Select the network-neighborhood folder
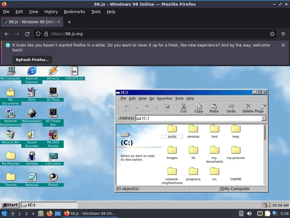Image resolution: width=290 pixels, height=218 pixels. [x=172, y=176]
